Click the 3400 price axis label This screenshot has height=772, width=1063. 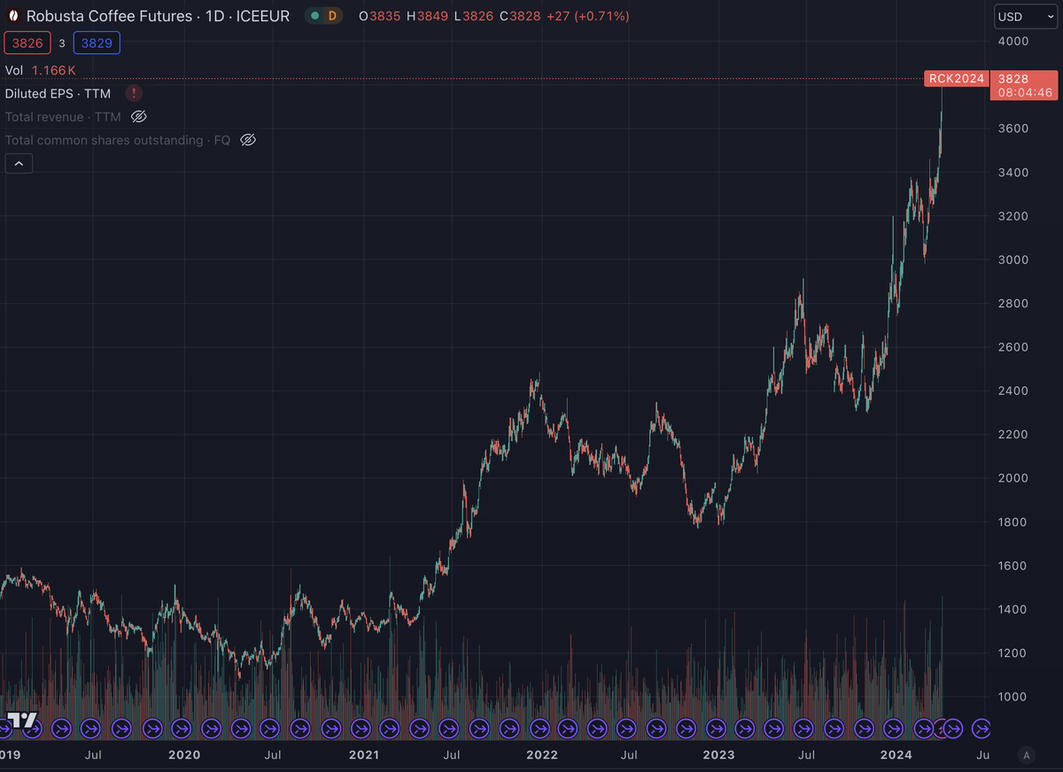point(1013,172)
